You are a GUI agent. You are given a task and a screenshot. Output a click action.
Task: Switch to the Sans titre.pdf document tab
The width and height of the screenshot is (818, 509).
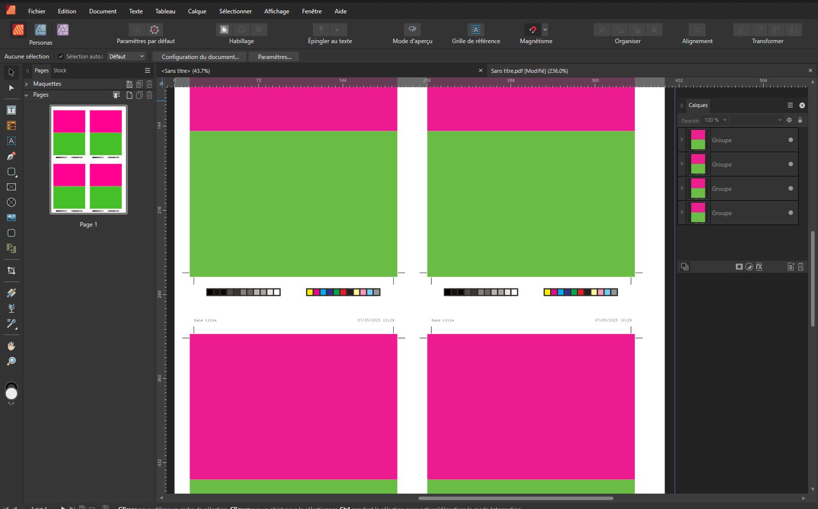click(x=529, y=71)
